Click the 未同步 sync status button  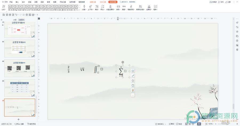(213, 2)
